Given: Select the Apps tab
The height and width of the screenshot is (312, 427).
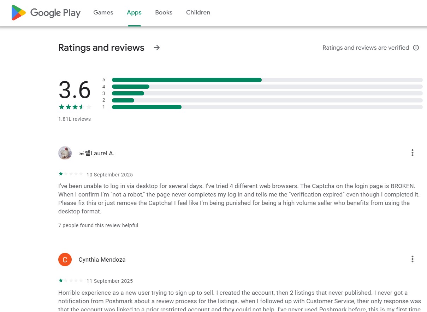Looking at the screenshot, I should (x=134, y=13).
